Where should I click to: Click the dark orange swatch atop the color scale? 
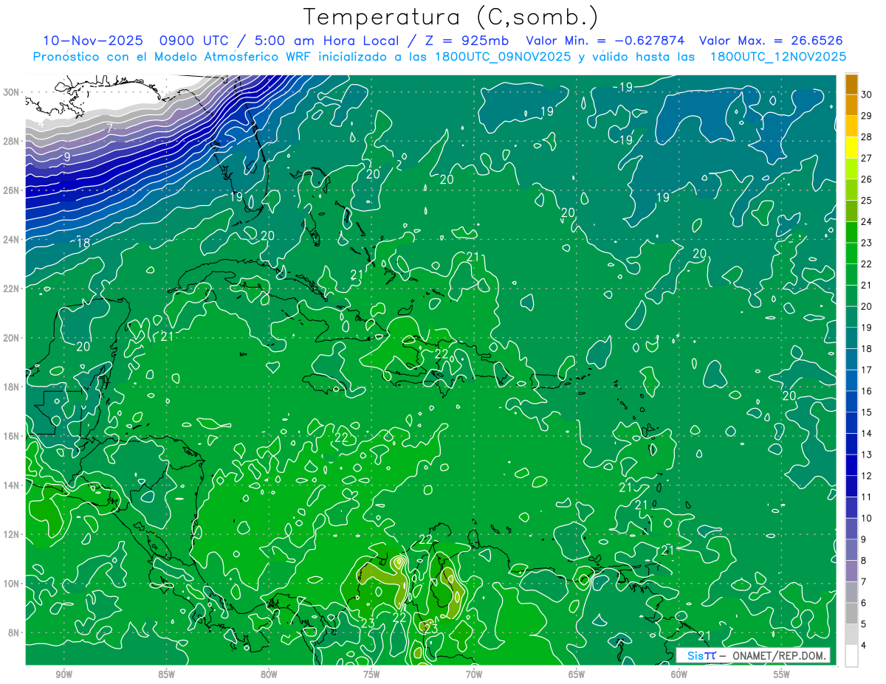pyautogui.click(x=851, y=84)
